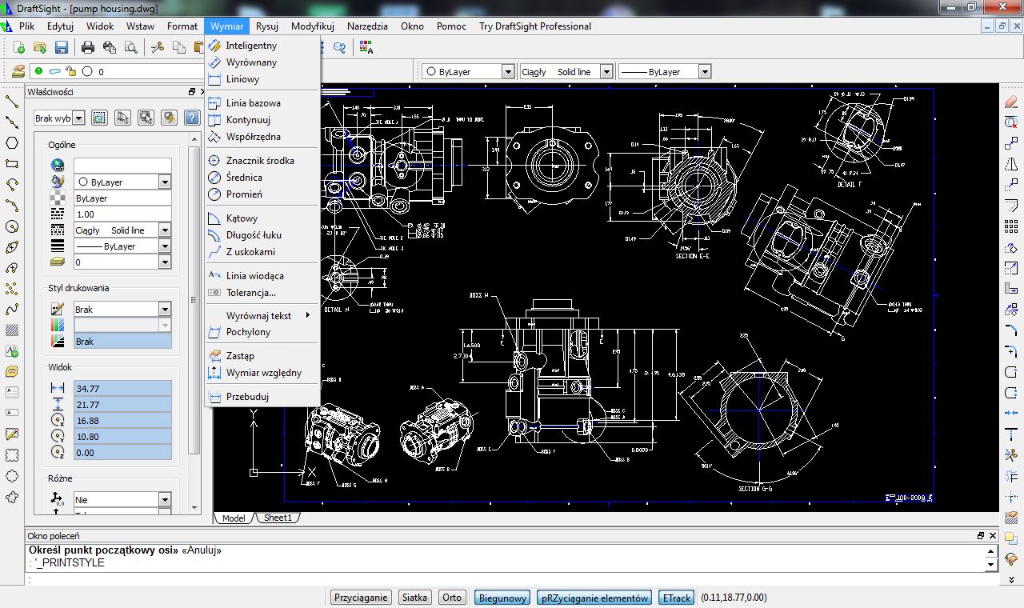Select the Chamfer modify tool
Viewport: 1024px width, 608px height.
click(x=1010, y=330)
